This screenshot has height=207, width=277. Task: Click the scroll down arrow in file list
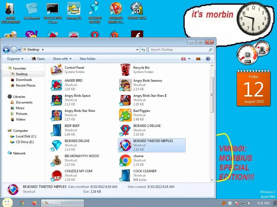pos(212,180)
